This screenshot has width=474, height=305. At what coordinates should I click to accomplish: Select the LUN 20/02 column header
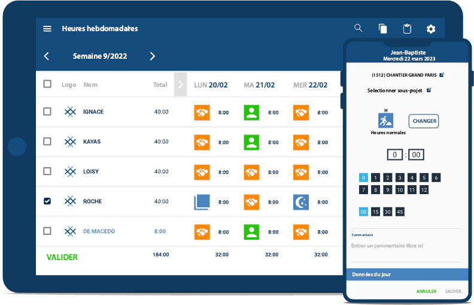(211, 85)
